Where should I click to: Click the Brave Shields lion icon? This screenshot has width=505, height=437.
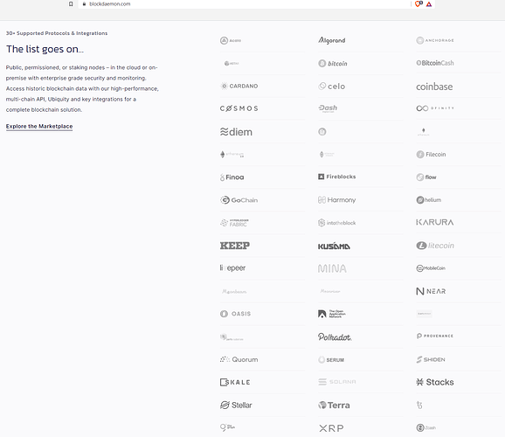coord(419,3)
